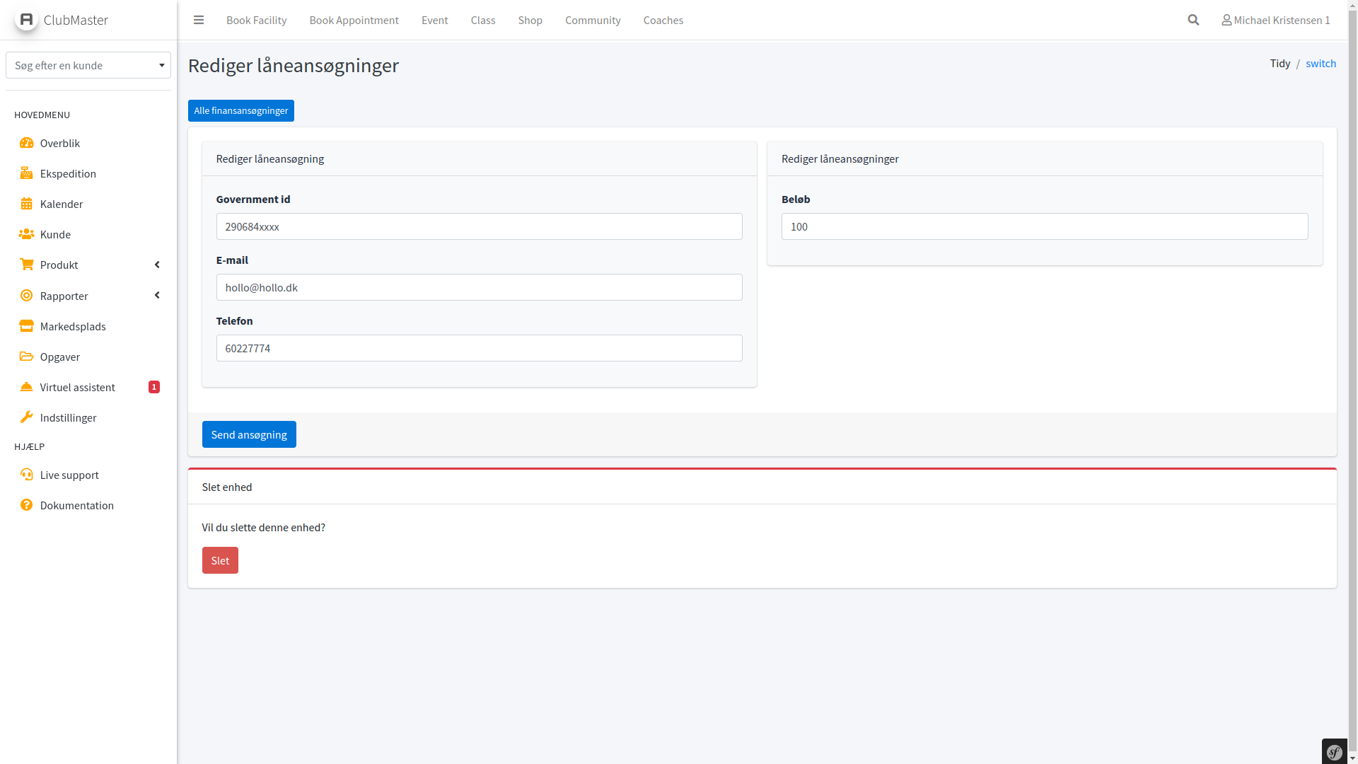Click the Kalender calendar icon
Image resolution: width=1358 pixels, height=764 pixels.
(x=26, y=204)
